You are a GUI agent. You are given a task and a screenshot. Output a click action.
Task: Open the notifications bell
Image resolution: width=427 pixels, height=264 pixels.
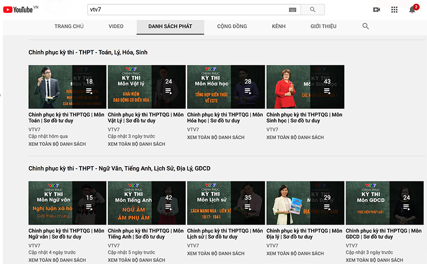click(412, 10)
